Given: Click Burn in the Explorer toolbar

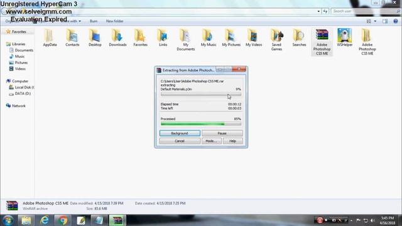Looking at the screenshot, I should [x=94, y=21].
